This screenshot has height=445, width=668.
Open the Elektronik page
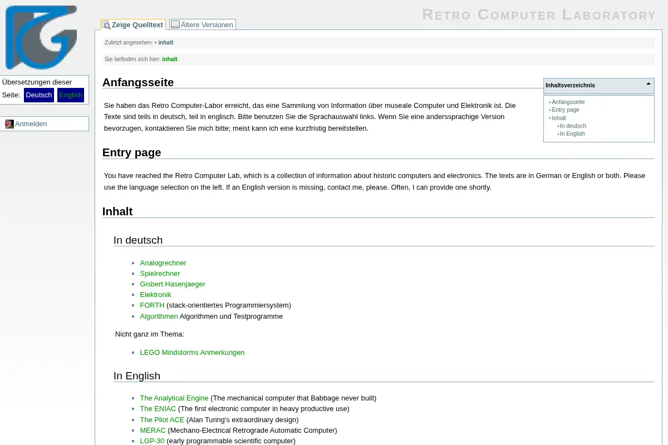pyautogui.click(x=155, y=295)
